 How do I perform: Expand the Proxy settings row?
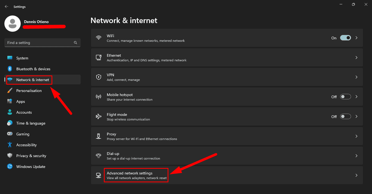coord(356,136)
